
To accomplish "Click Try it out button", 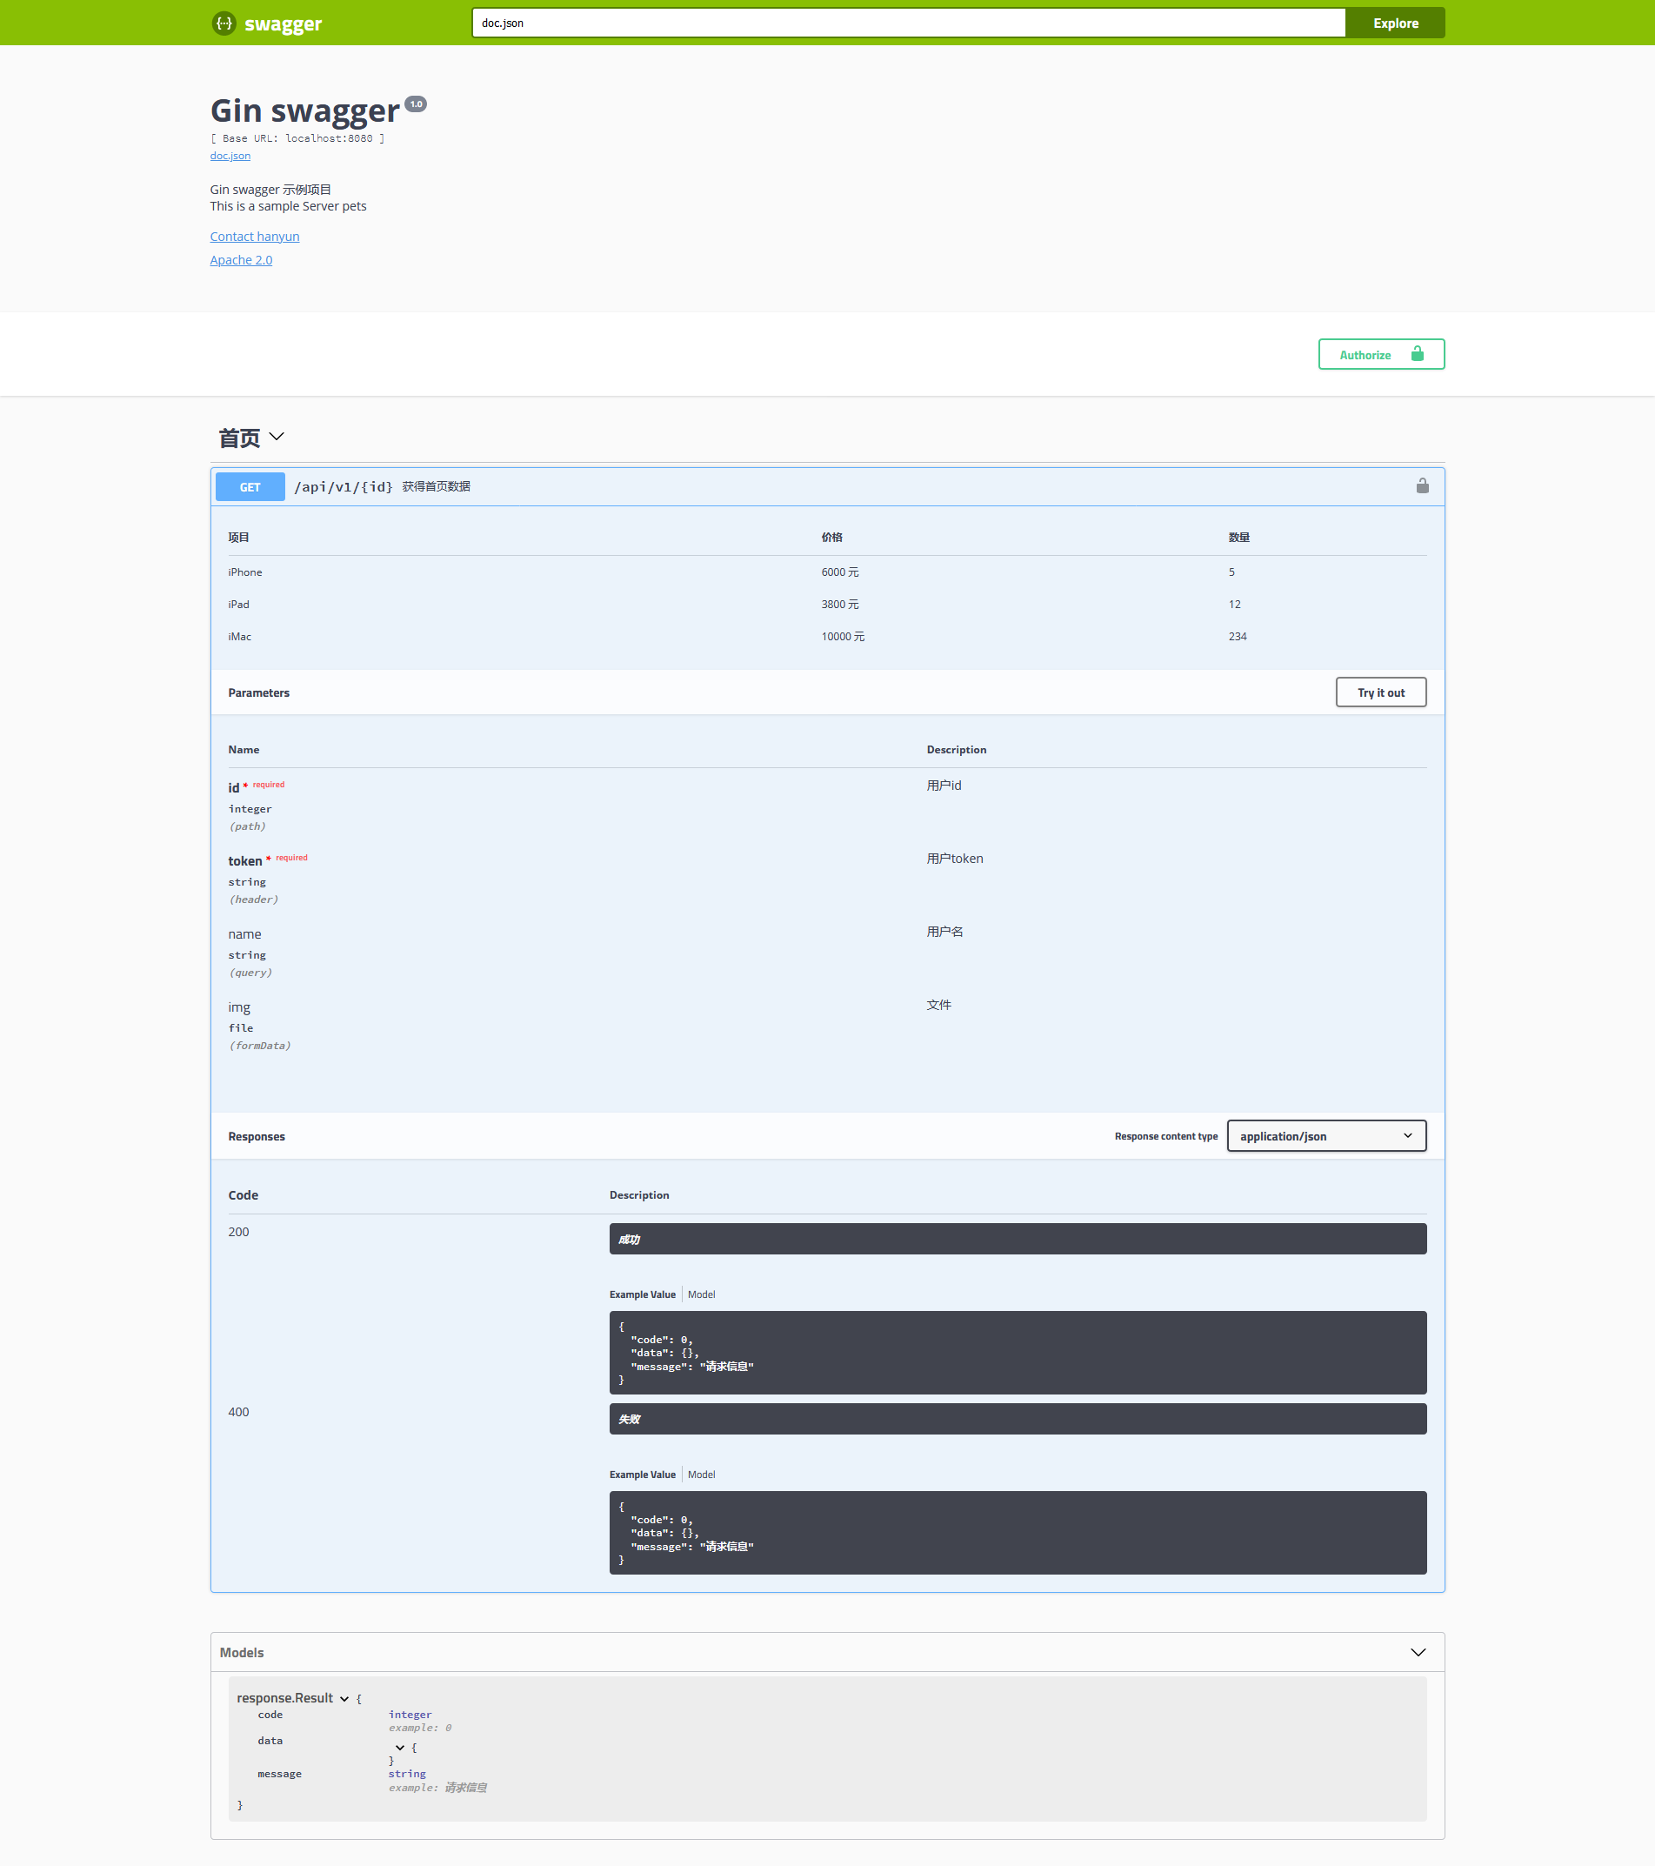I will (1380, 692).
